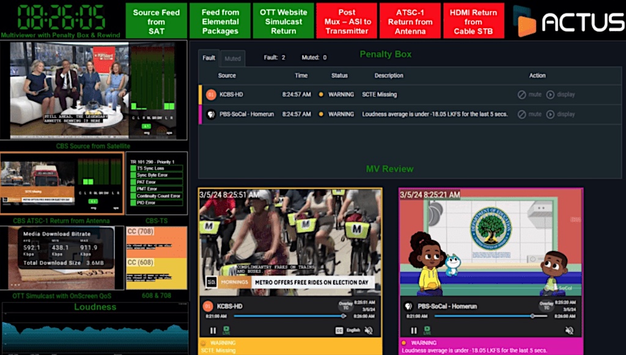
Task: Click the KCBS-HD review video frame
Action: [290, 242]
